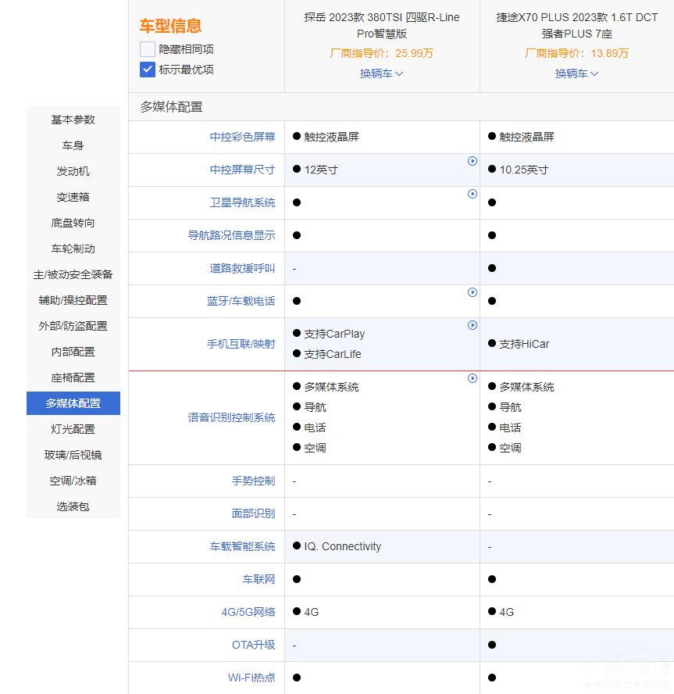
Task: Click the play icon beside 卫星导航系统
Action: pyautogui.click(x=472, y=194)
